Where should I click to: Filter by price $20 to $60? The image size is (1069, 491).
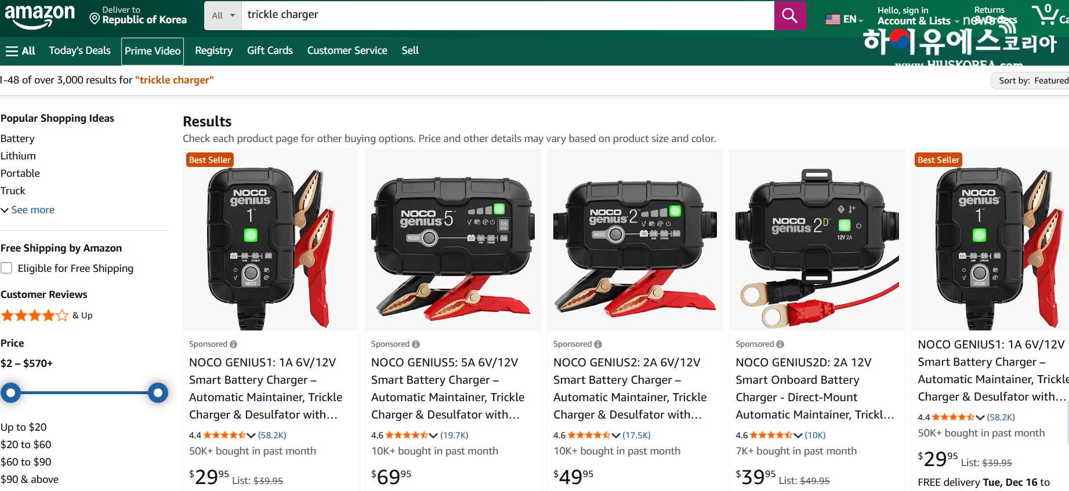tap(26, 445)
